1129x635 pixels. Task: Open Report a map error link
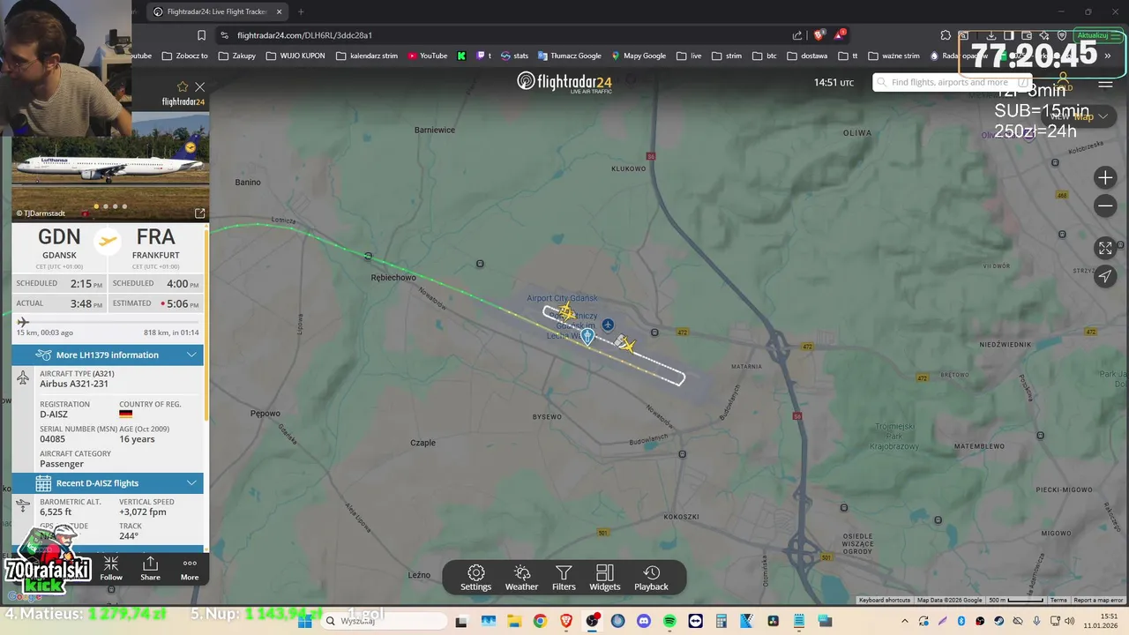tap(1098, 600)
